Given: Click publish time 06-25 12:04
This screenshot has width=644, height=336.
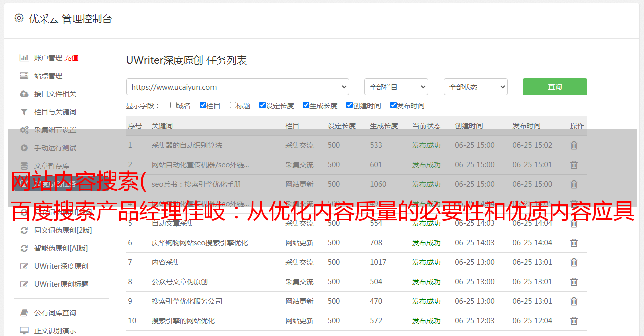Looking at the screenshot, I should click(532, 321).
